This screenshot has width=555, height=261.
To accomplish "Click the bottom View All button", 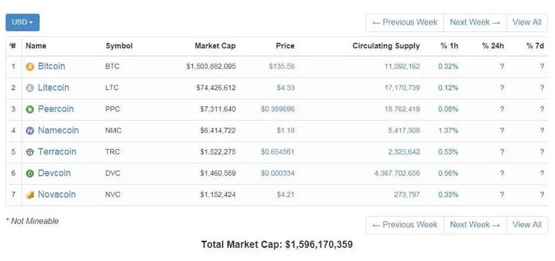I will coord(527,225).
